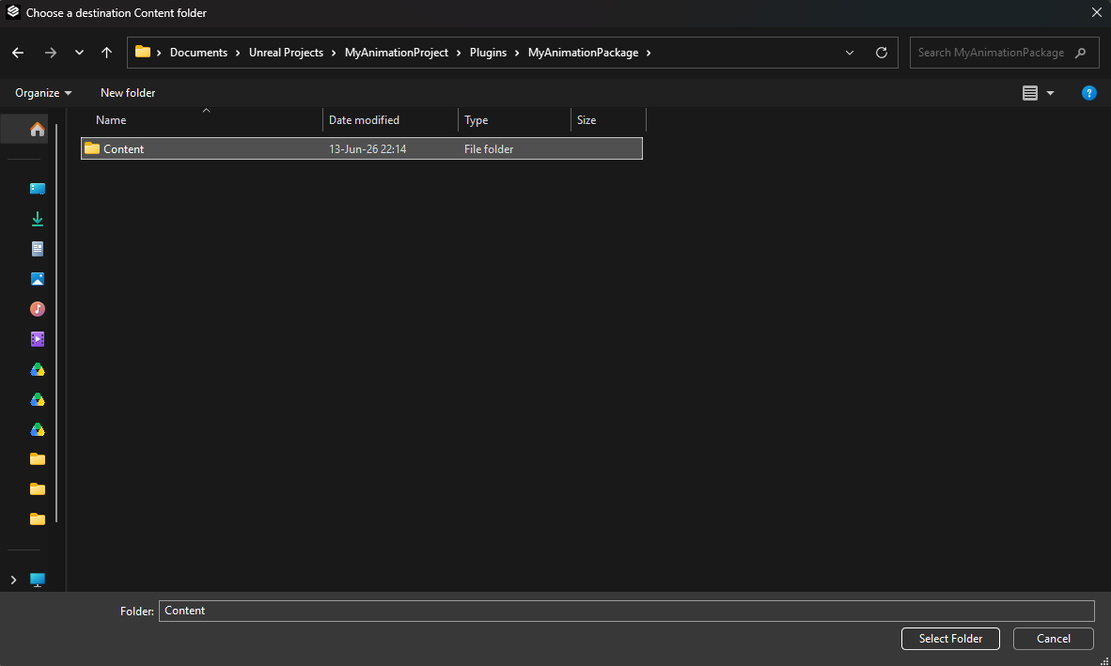Image resolution: width=1111 pixels, height=666 pixels.
Task: Sort by the Size column header
Action: 609,120
